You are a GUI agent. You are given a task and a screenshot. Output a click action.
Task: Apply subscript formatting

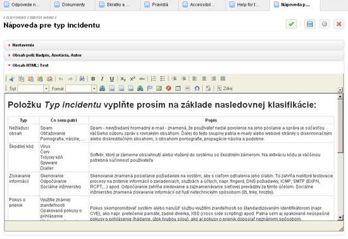point(123,78)
